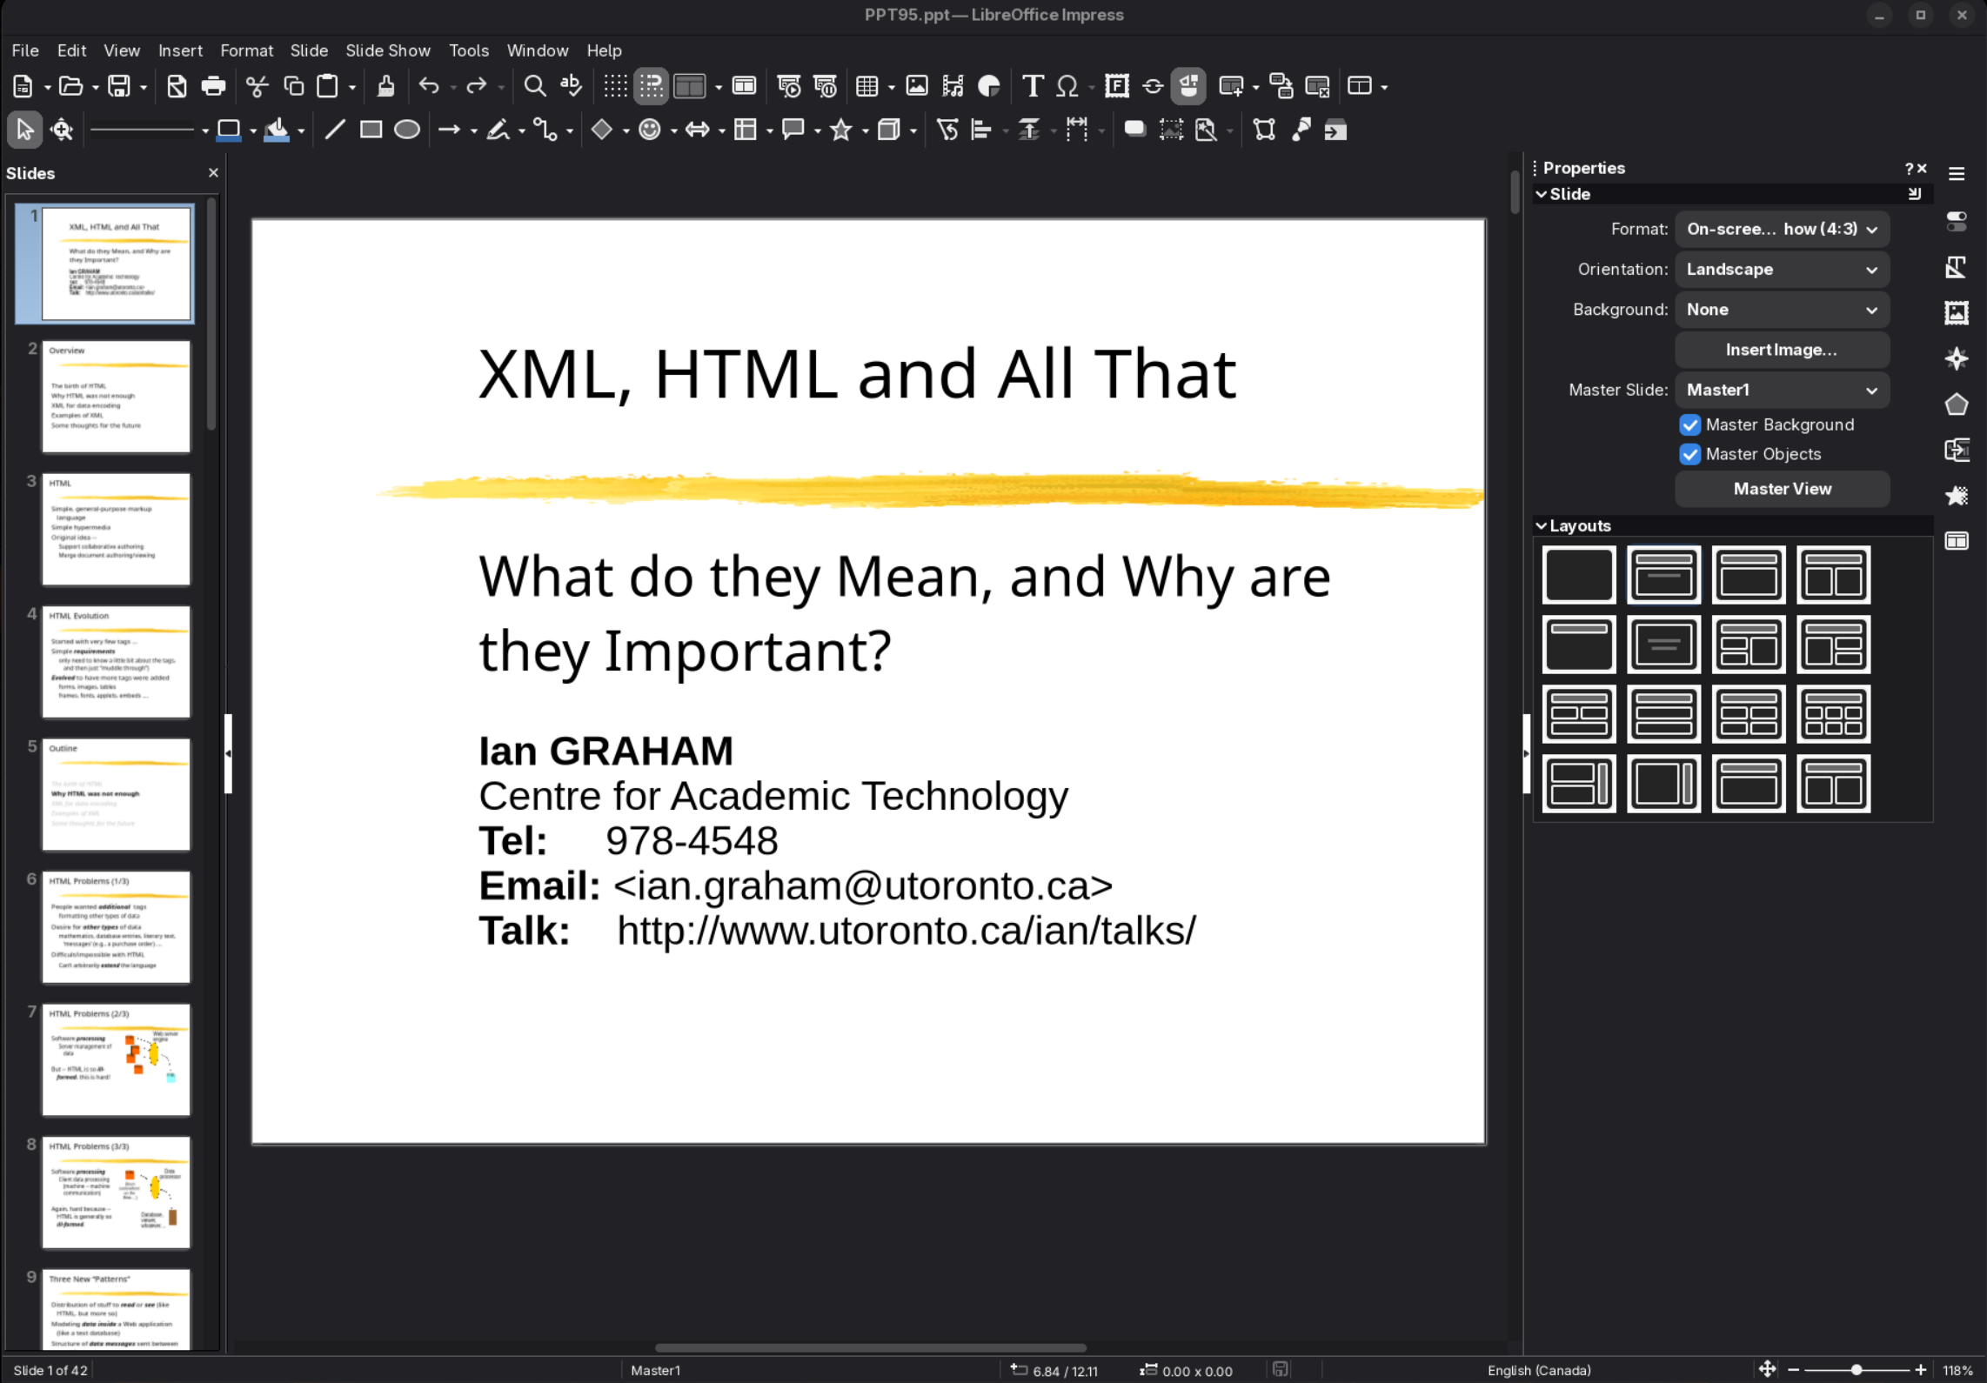Open the sidebar Shapes pentagon icon
1987x1383 pixels.
tap(1957, 404)
